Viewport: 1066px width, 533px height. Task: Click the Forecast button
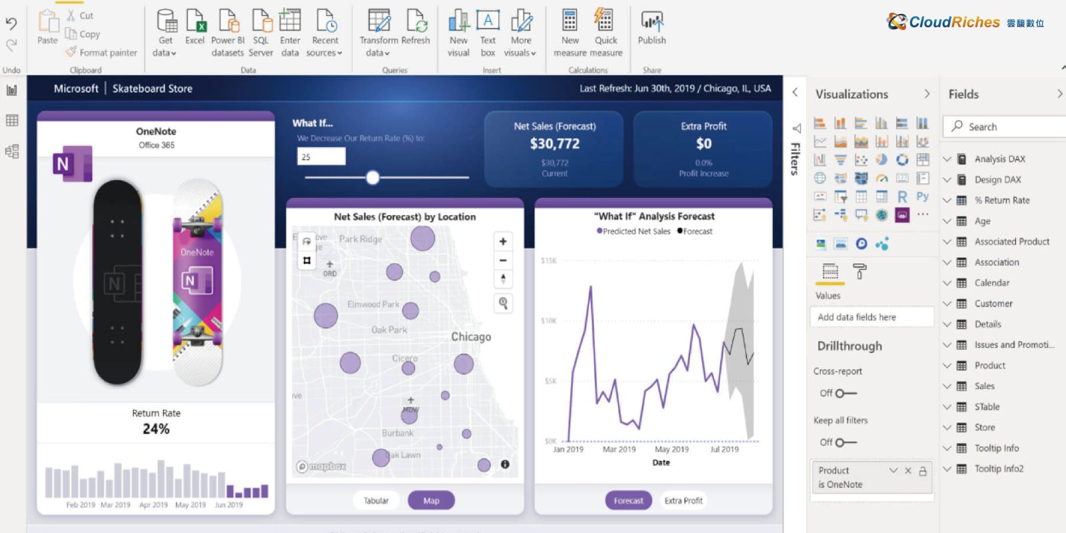pos(628,500)
